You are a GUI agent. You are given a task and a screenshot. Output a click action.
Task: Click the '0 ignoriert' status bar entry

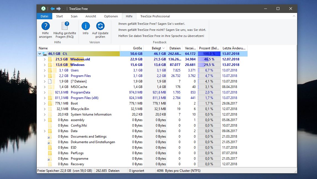[137, 171]
